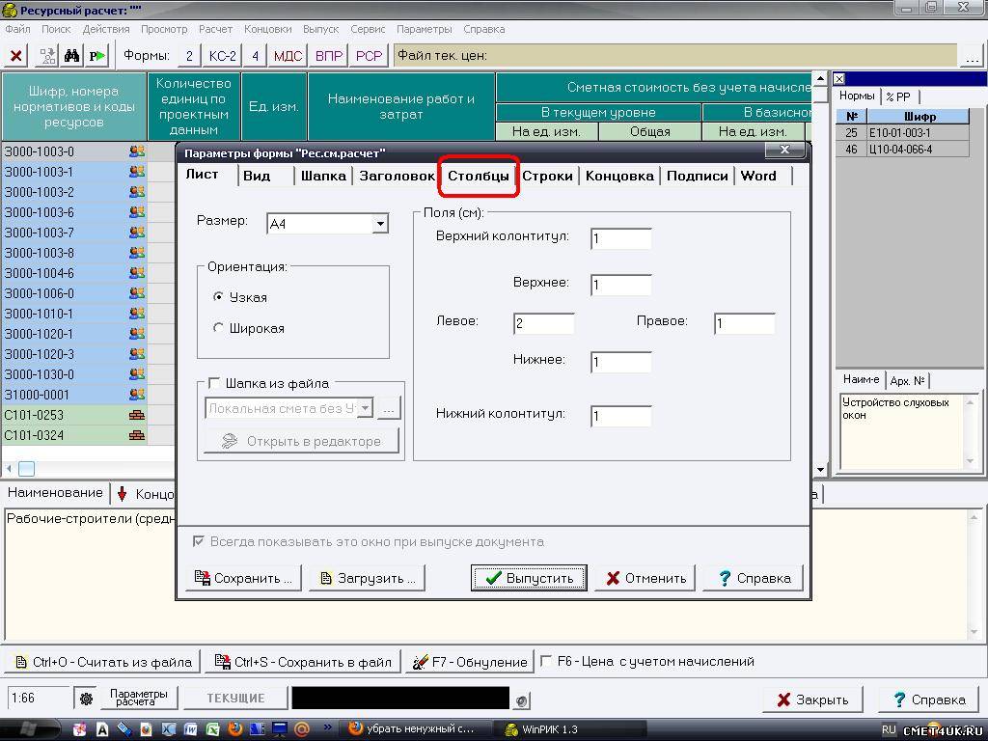Select the РСР form button

(x=369, y=56)
